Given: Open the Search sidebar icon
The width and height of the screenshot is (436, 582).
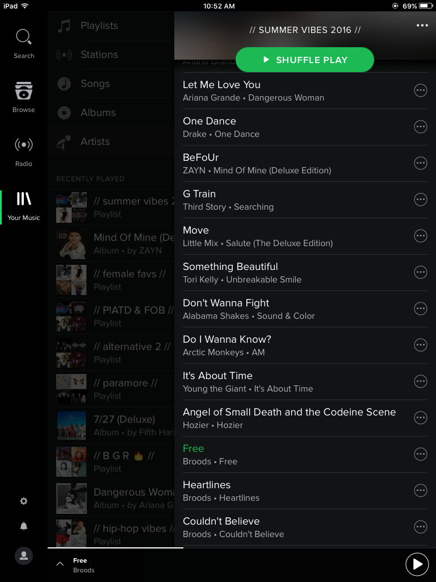Looking at the screenshot, I should [24, 44].
